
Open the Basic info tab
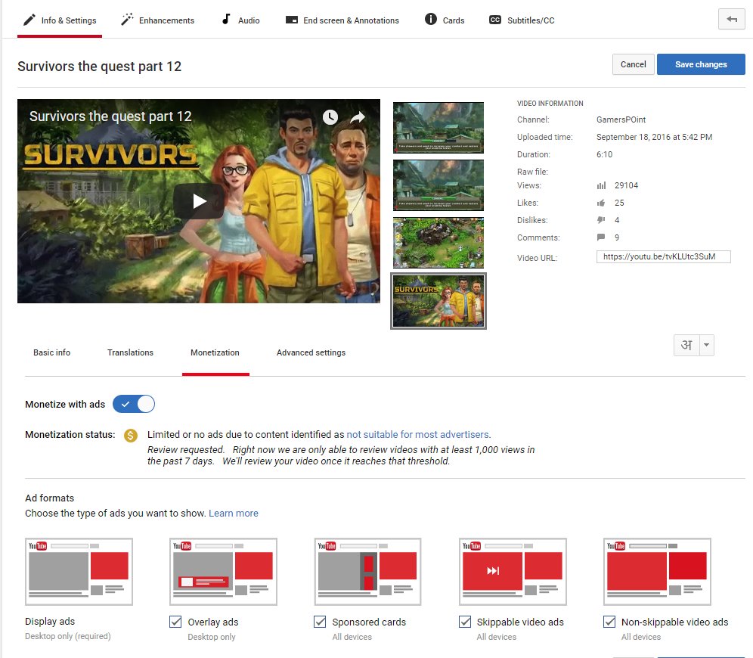click(x=52, y=352)
